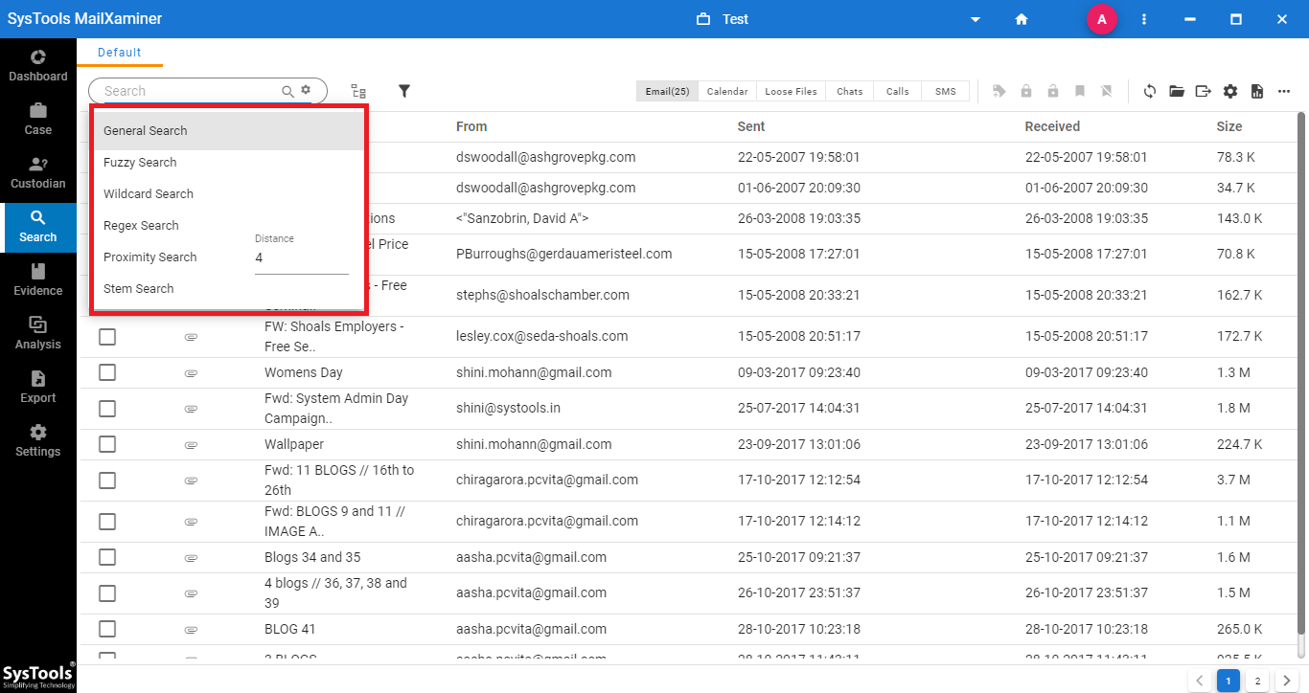Viewport: 1309px width, 693px height.
Task: Open the Case section in sidebar
Action: point(38,119)
